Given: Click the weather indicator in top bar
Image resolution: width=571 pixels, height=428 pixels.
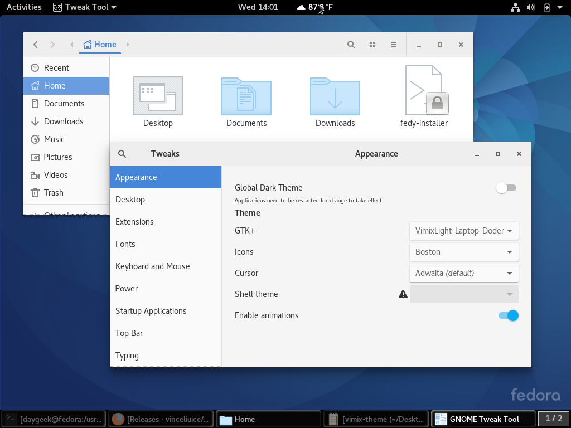Looking at the screenshot, I should (x=314, y=7).
